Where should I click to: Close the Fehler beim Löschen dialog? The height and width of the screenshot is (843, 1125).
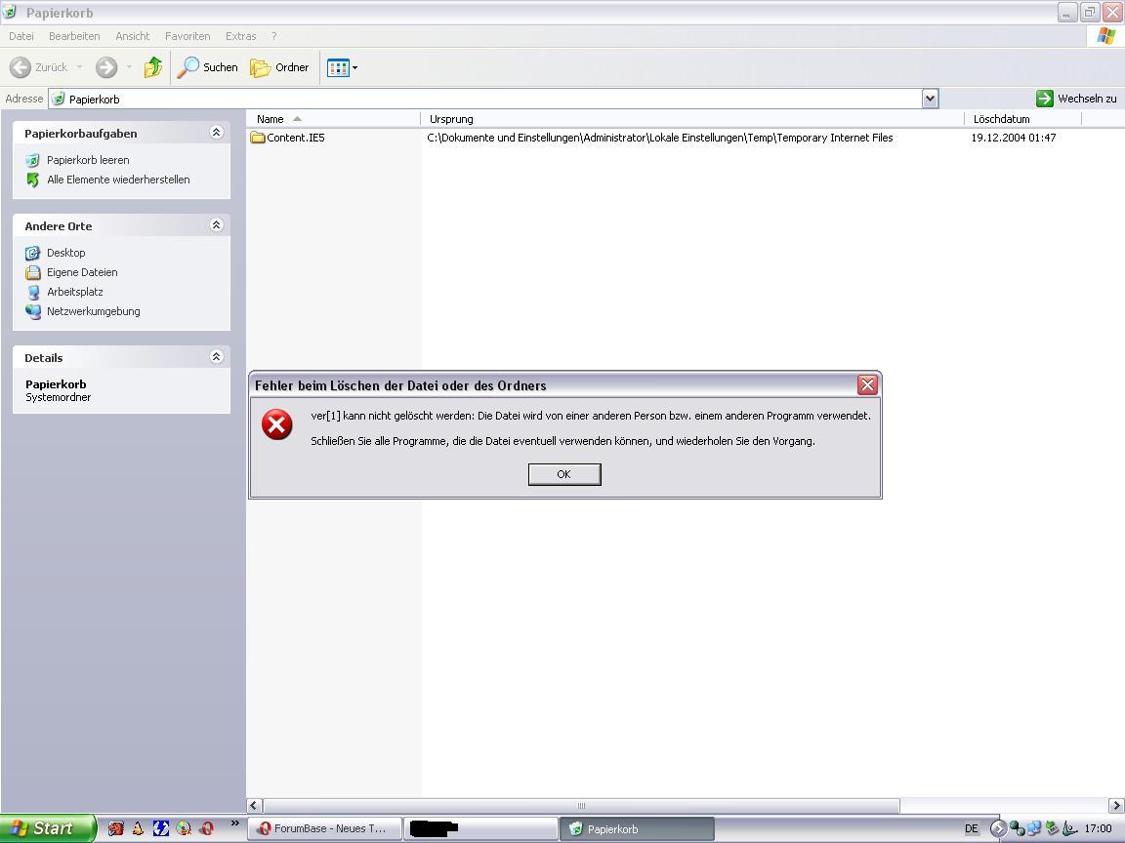coord(867,385)
